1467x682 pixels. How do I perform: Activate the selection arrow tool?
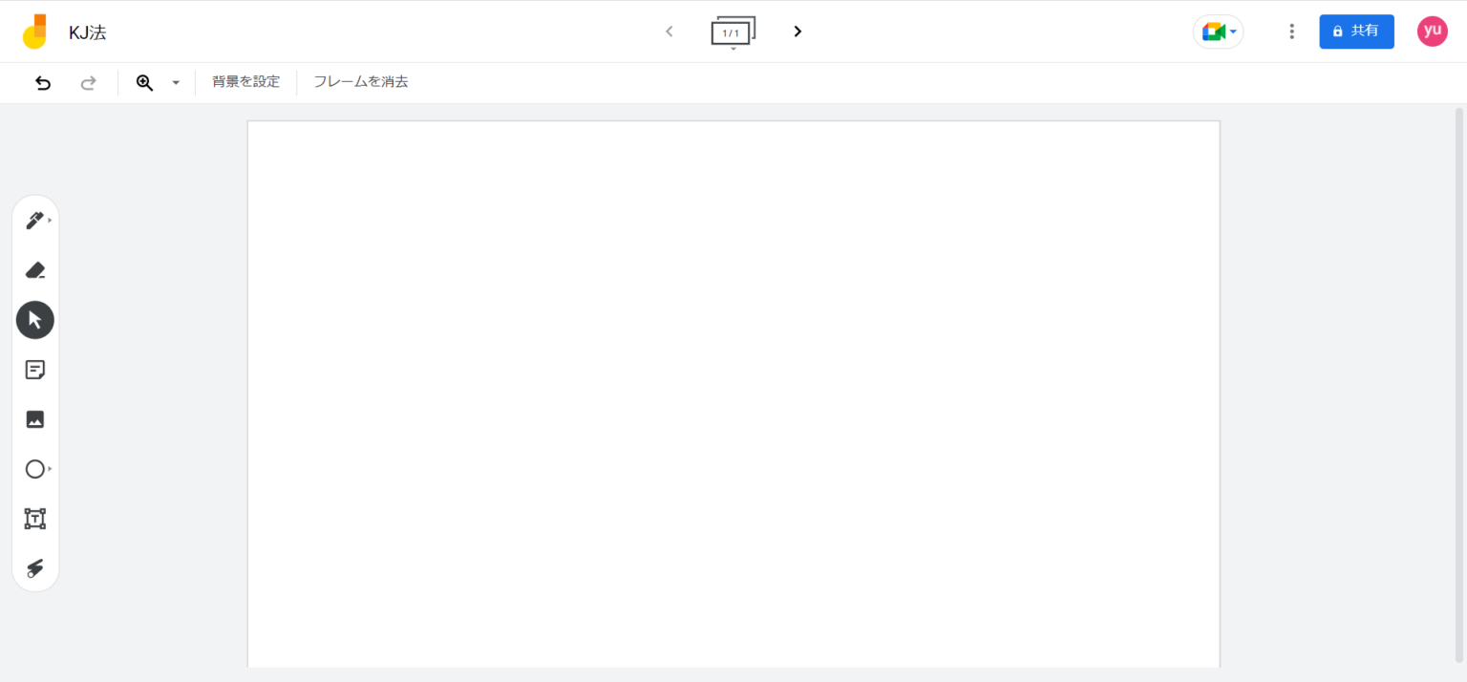(x=35, y=319)
